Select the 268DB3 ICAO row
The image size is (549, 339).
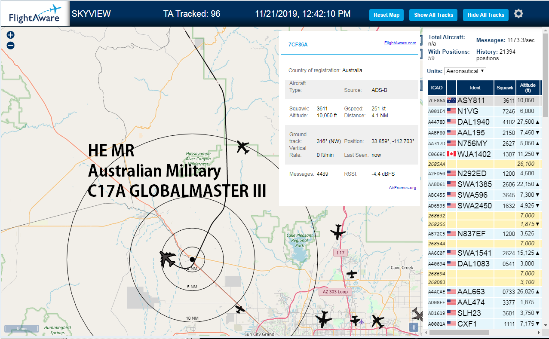[484, 282]
